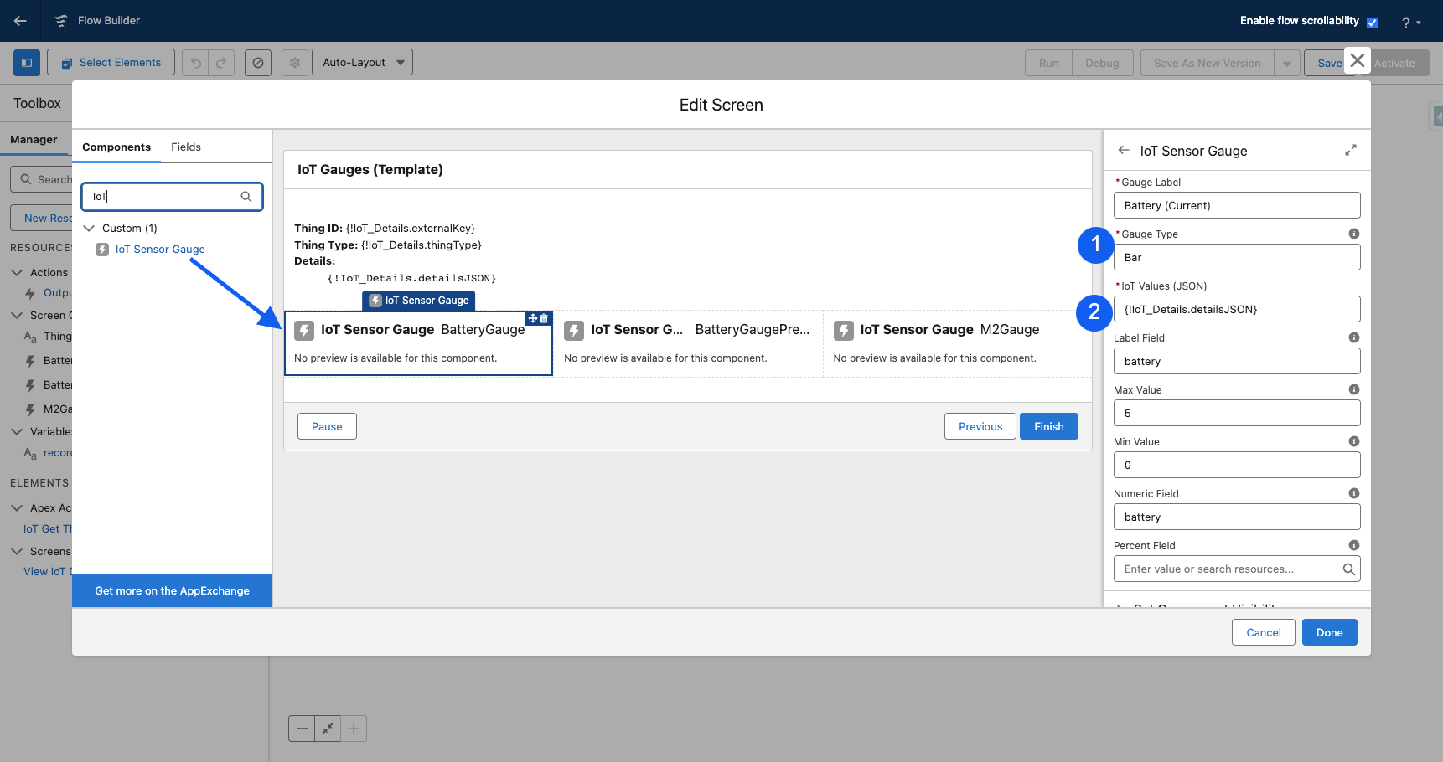Click the Pause button in screen preview
This screenshot has height=762, width=1443.
click(x=327, y=426)
